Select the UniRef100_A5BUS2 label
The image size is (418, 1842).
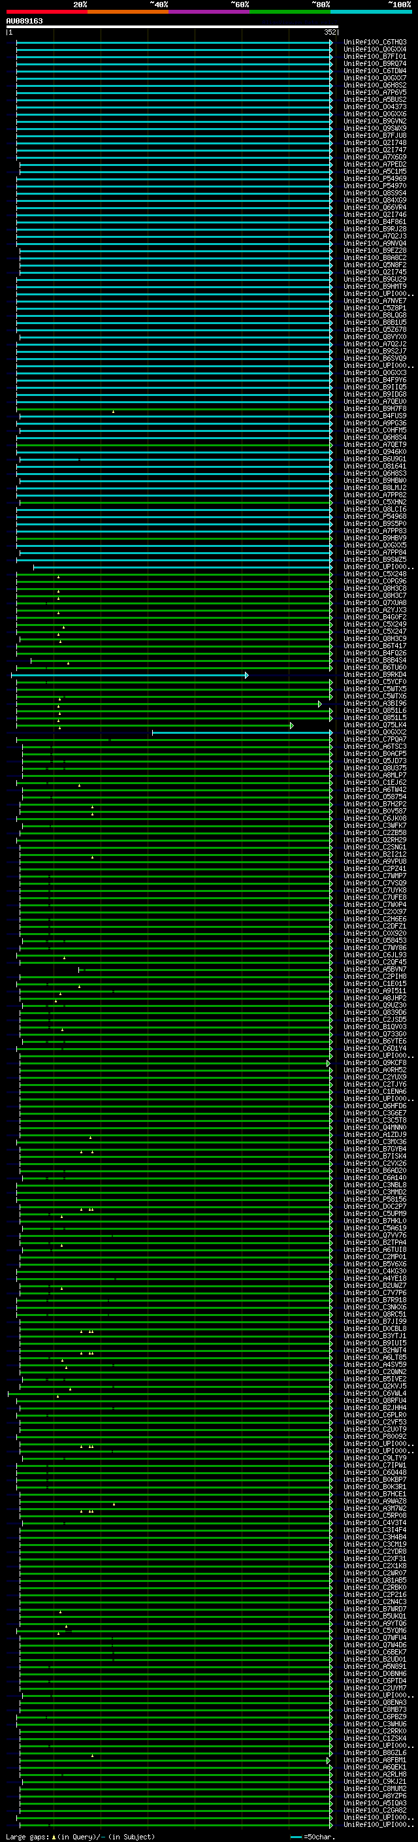(375, 99)
